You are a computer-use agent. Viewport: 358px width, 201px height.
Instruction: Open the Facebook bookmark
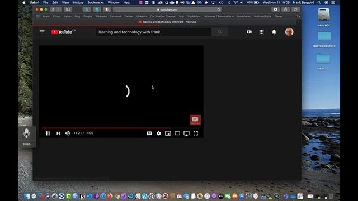[116, 16]
